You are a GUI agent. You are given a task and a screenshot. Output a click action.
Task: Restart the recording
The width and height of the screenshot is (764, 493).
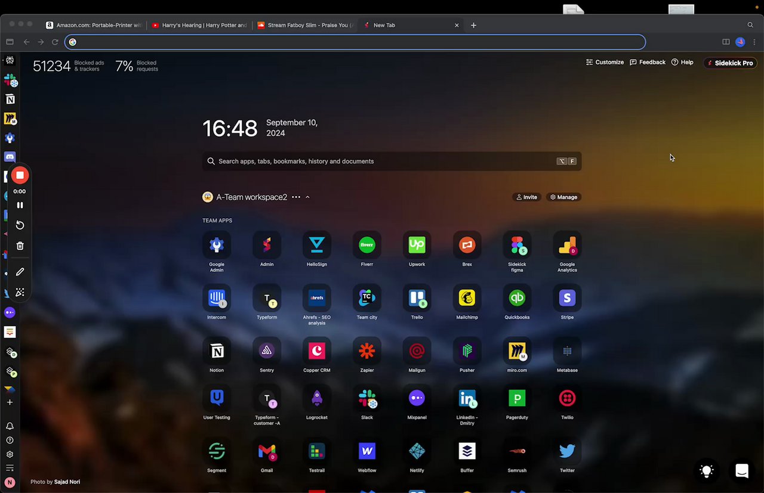pyautogui.click(x=20, y=225)
